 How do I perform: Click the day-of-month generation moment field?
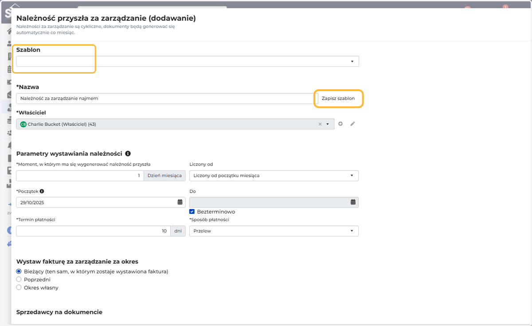click(x=80, y=175)
